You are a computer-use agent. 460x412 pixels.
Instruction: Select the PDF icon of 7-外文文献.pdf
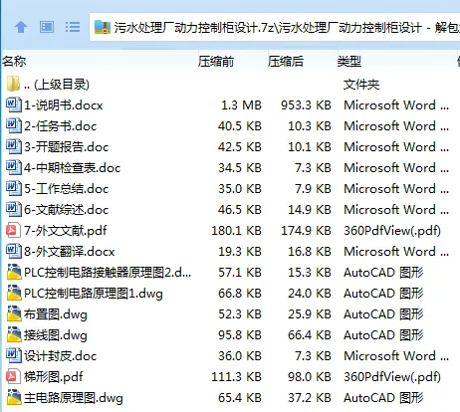coord(13,230)
